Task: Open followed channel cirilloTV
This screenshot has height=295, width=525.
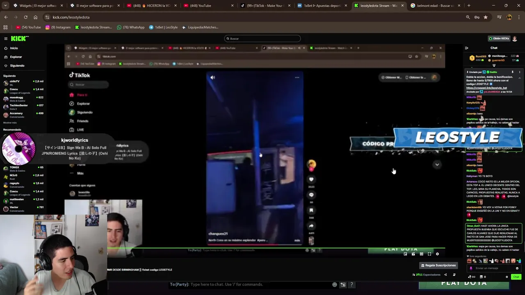Action: point(23,82)
